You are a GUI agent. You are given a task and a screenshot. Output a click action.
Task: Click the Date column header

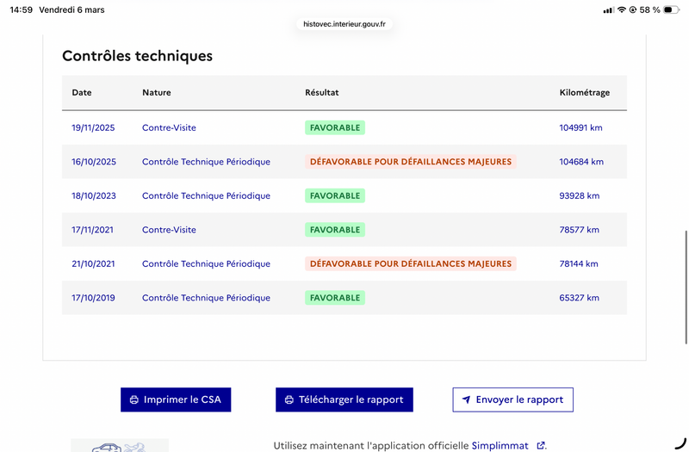tap(82, 93)
